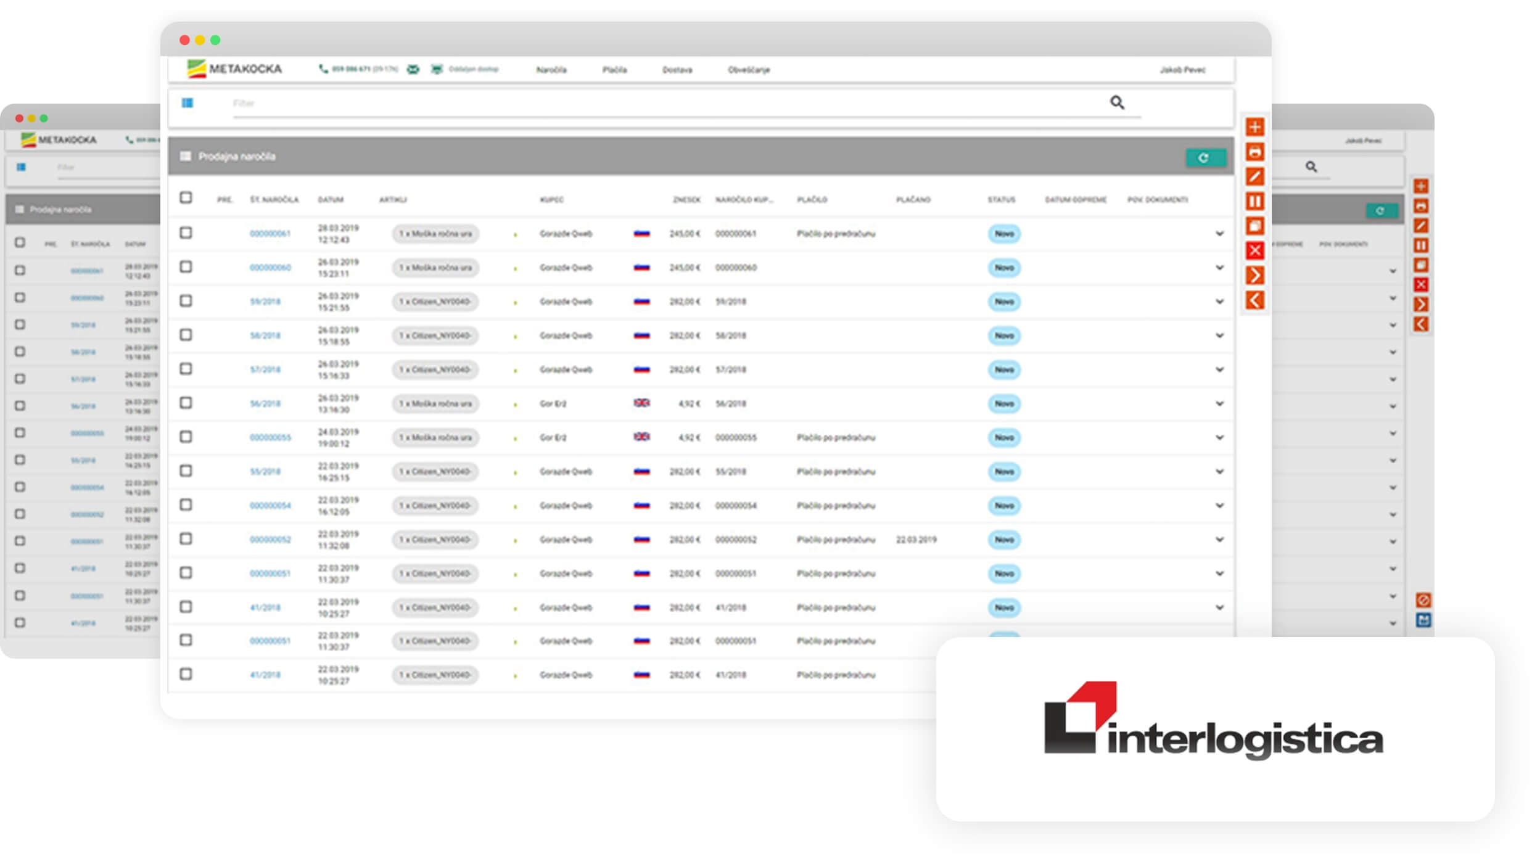Open order link 56/2018
The height and width of the screenshot is (856, 1532).
coord(265,403)
